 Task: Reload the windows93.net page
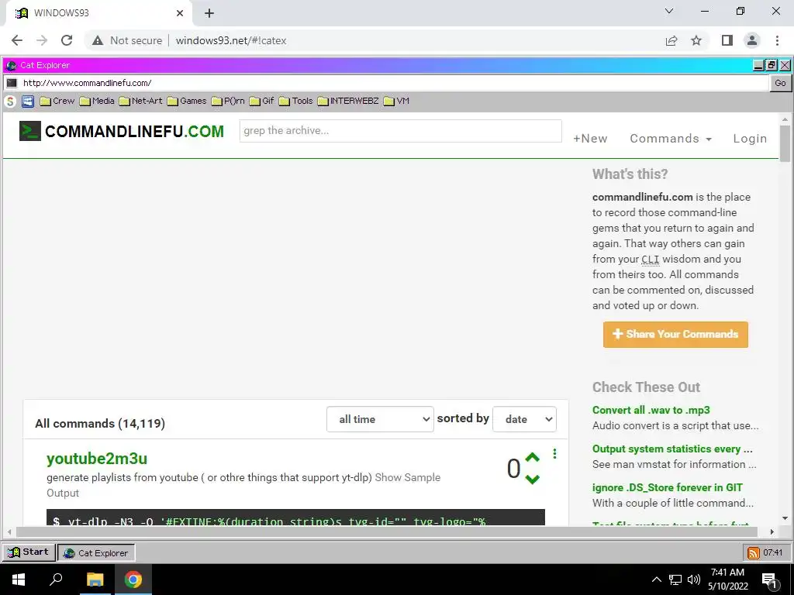(x=67, y=40)
